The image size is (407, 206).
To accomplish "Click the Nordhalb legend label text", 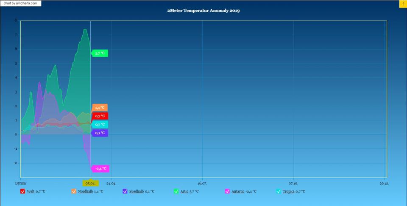I will pos(85,192).
